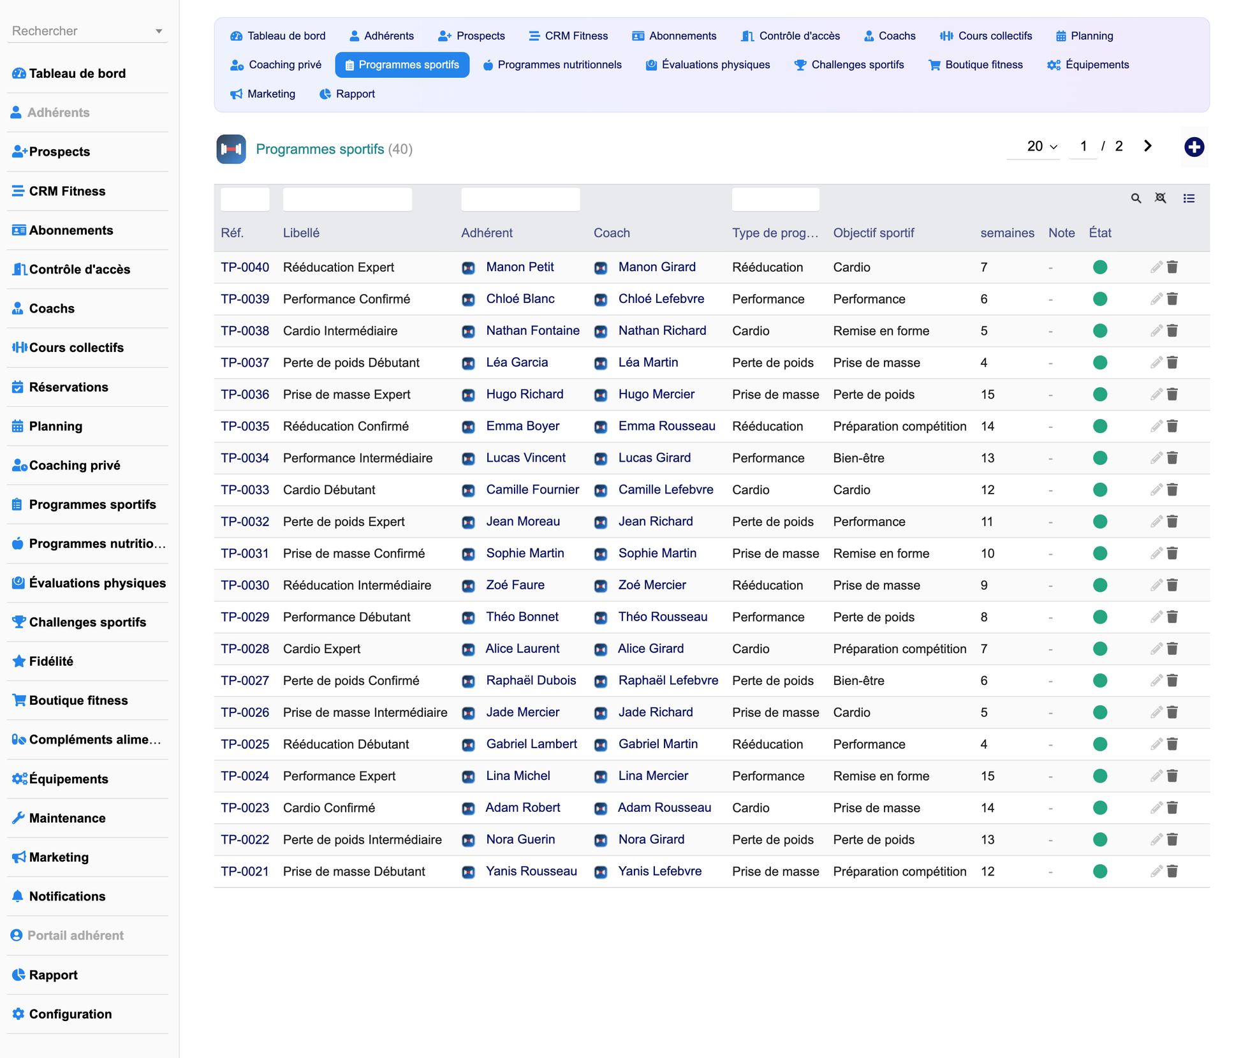Open the column selector list icon

tap(1189, 198)
